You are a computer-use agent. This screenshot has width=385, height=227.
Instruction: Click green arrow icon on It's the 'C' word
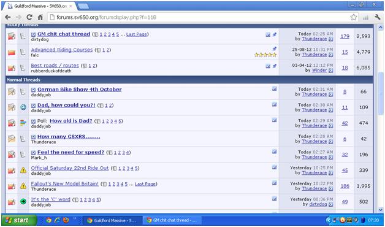click(23, 201)
